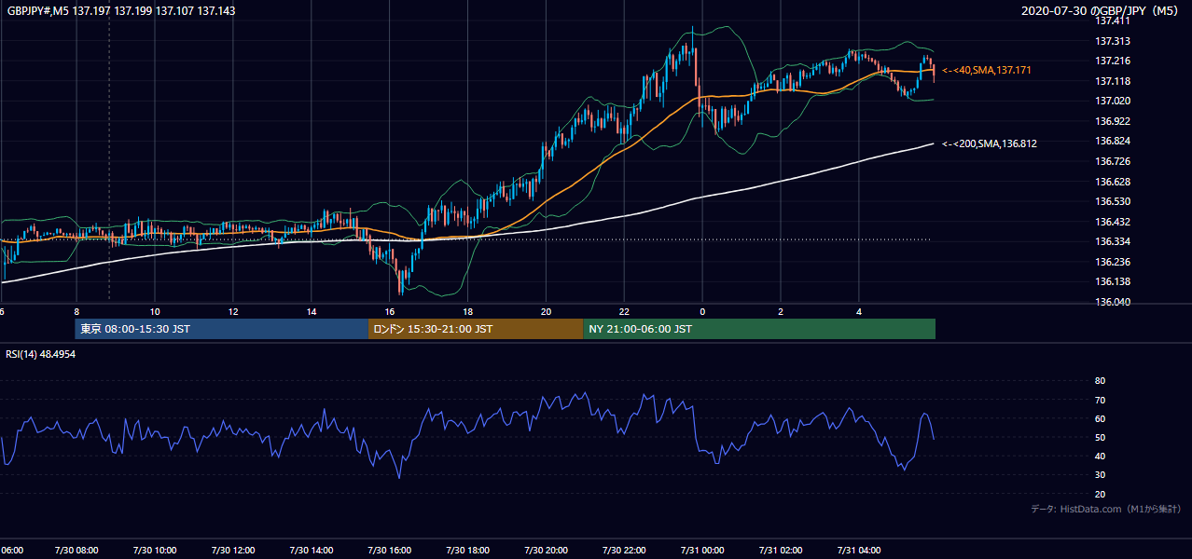The image size is (1192, 559).
Task: Click the '7/30 12:00' bottom time label
Action: click(233, 551)
